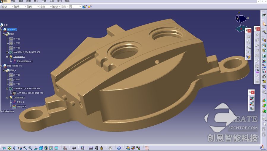Select 泵盖_1 (泵盖_1.1) tree item

click(x=14, y=66)
